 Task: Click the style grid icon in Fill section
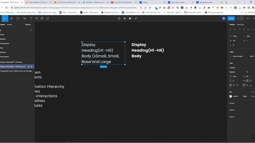click(253, 92)
